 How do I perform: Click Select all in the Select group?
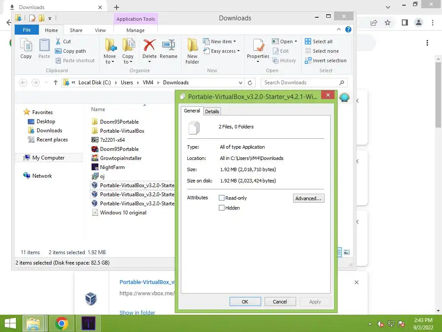(319, 41)
